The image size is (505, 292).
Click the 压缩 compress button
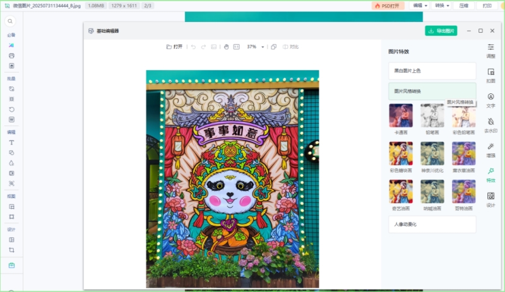pos(464,6)
